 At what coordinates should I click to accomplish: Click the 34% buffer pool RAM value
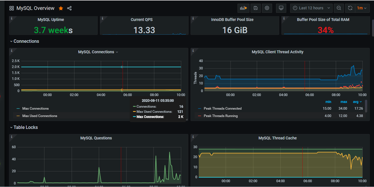tap(326, 30)
